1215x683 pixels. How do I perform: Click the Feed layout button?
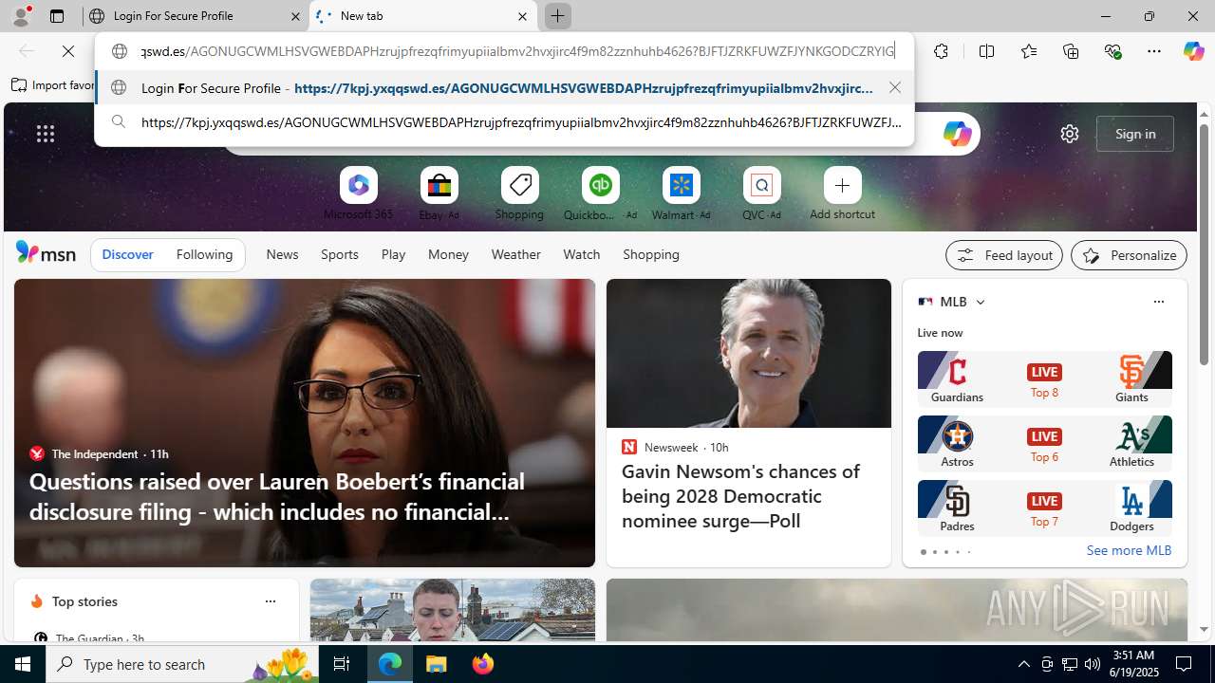tap(1003, 255)
